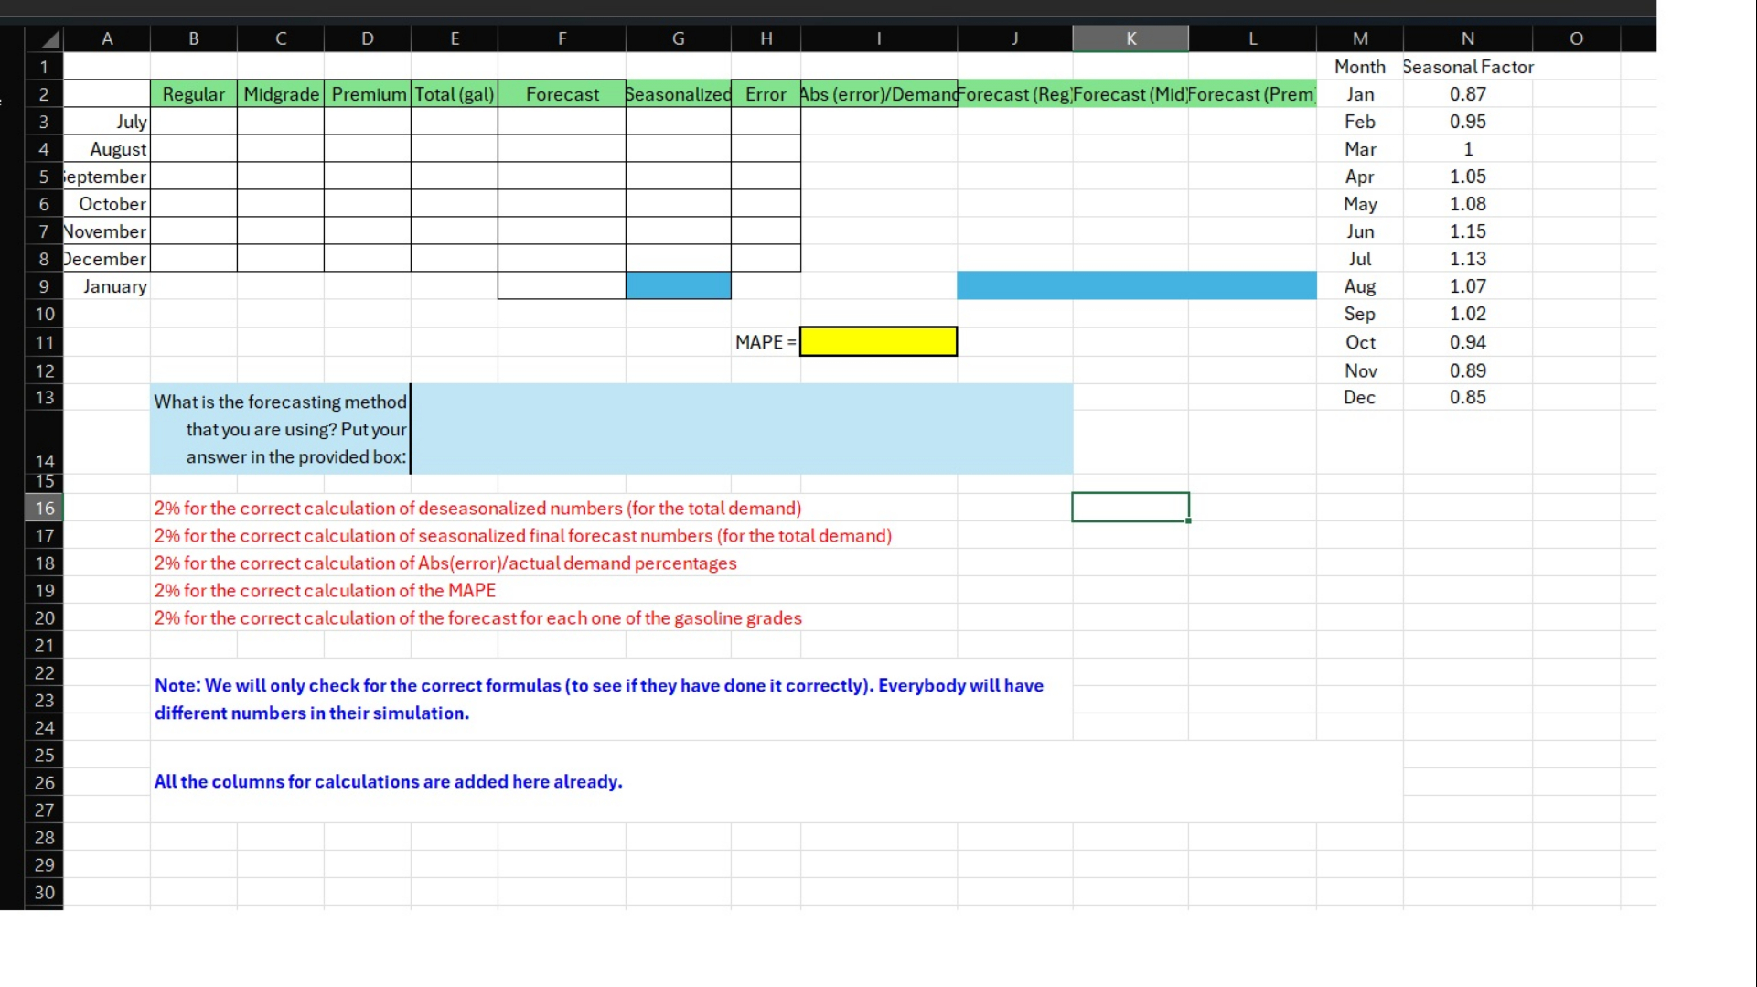Click the blue Seasonalized cell in row 9
Image resolution: width=1757 pixels, height=987 pixels.
tap(678, 285)
